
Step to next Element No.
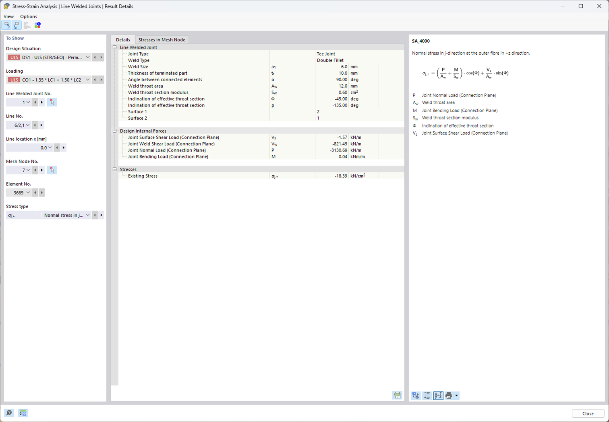42,193
